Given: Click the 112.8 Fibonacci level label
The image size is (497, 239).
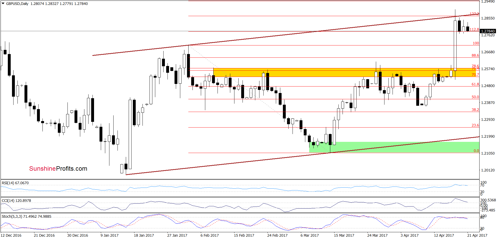Looking at the screenshot, I should pos(474,30).
